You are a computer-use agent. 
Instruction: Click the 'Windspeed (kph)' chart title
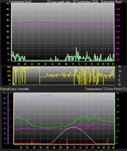tap(20, 2)
